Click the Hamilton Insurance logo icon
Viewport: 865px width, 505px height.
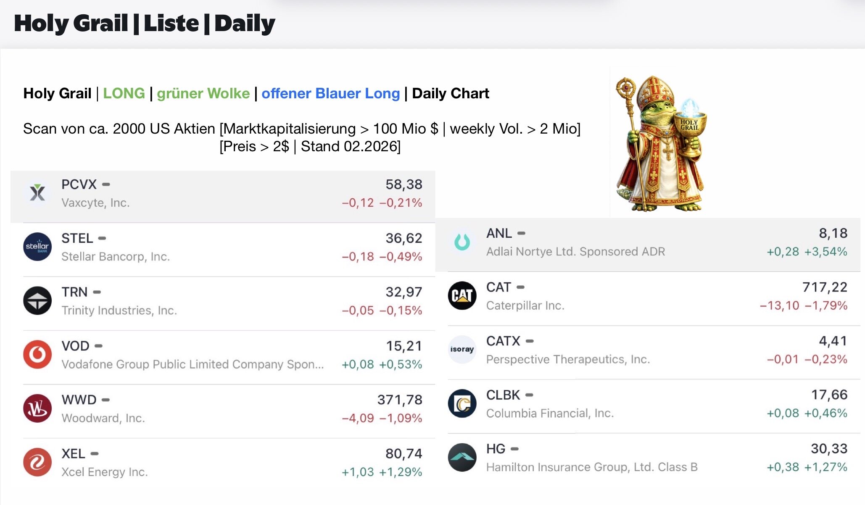coord(462,457)
